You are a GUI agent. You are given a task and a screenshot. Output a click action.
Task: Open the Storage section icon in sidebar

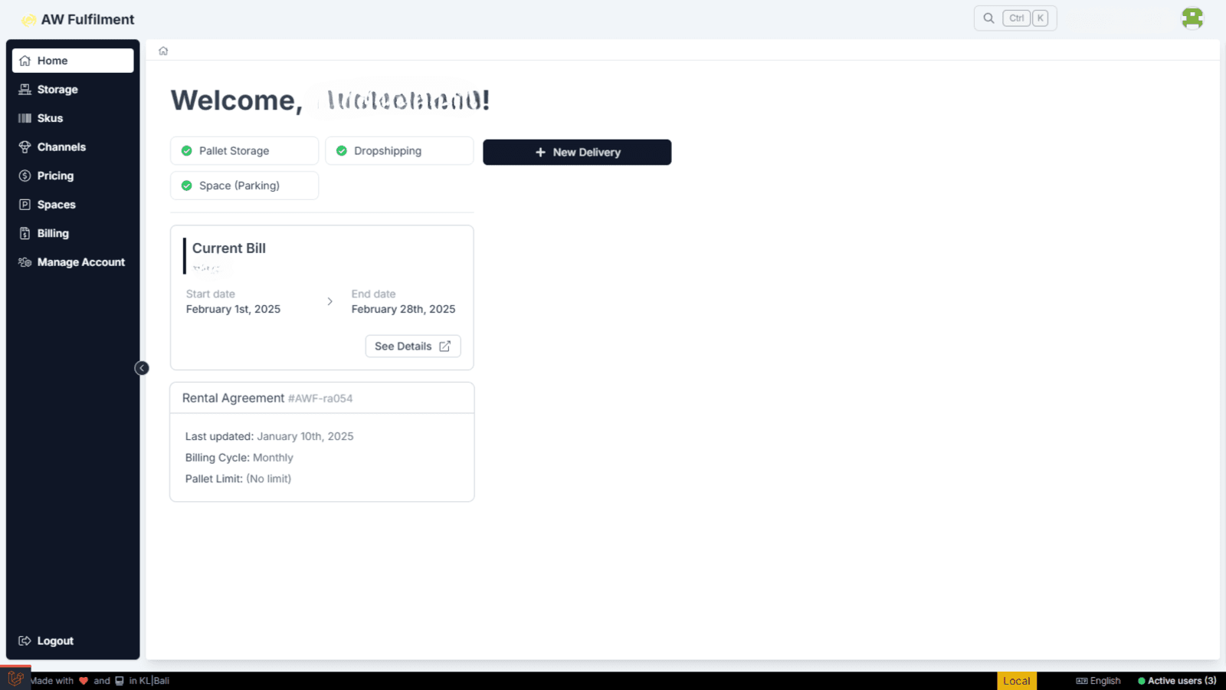(25, 90)
